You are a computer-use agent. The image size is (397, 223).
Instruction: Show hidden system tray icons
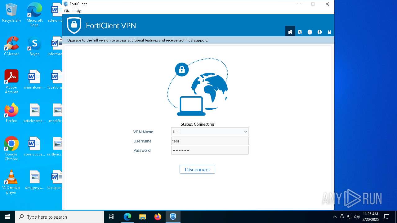(334, 217)
